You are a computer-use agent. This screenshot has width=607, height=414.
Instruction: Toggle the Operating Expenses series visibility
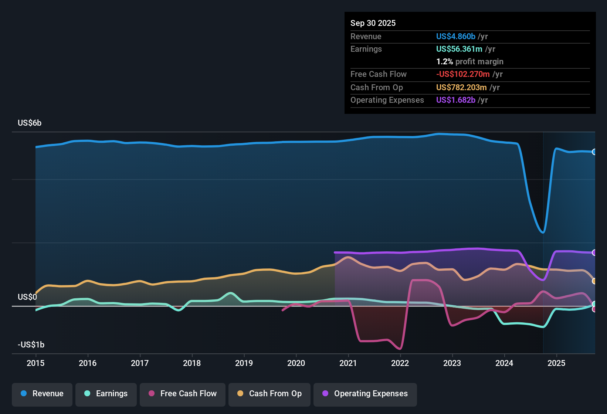[x=365, y=394]
